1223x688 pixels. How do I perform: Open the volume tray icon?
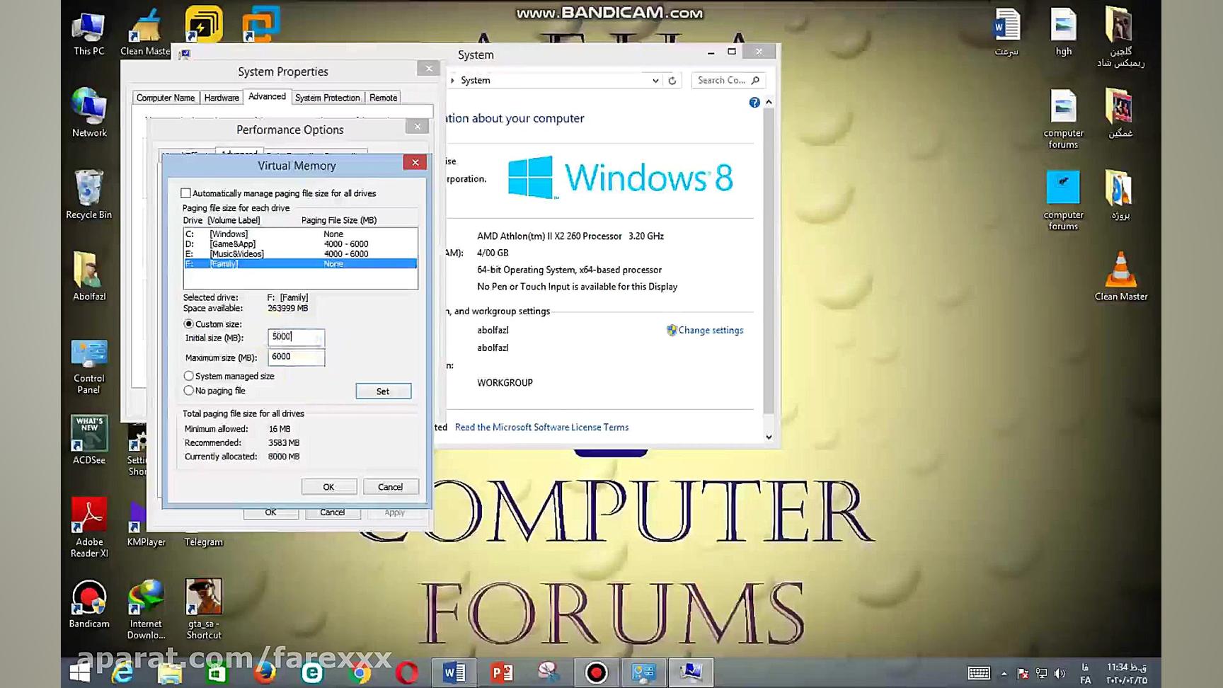1060,674
